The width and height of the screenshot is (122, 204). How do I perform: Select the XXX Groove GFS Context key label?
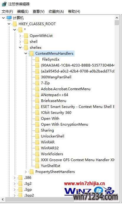click(78, 160)
